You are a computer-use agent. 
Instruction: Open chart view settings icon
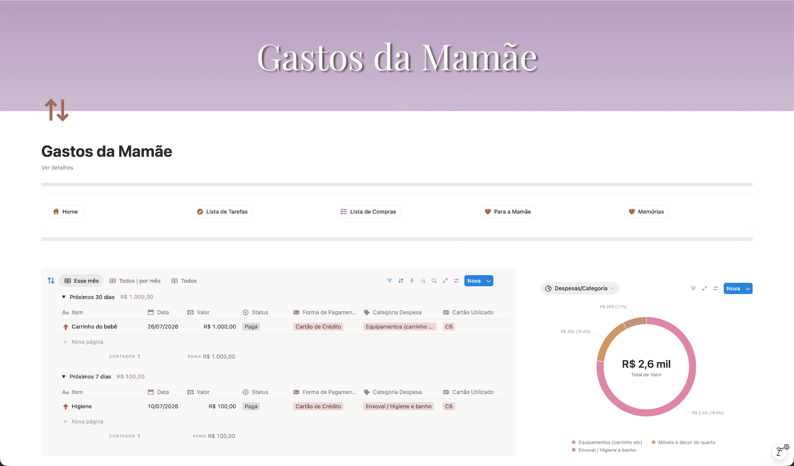[715, 288]
